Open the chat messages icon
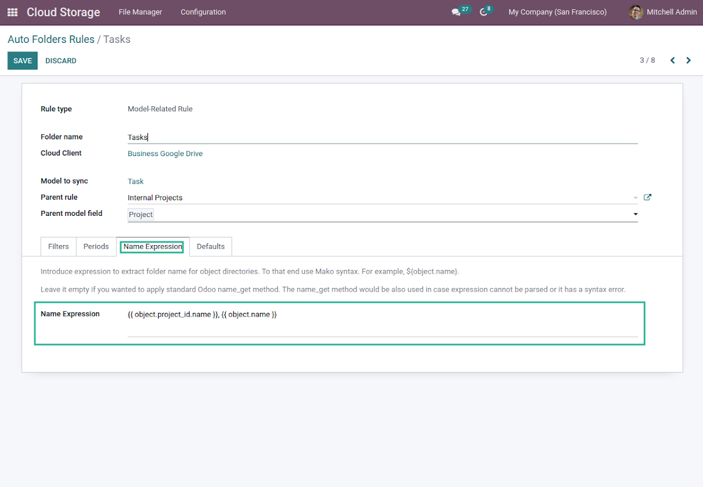The width and height of the screenshot is (703, 487). [x=457, y=12]
